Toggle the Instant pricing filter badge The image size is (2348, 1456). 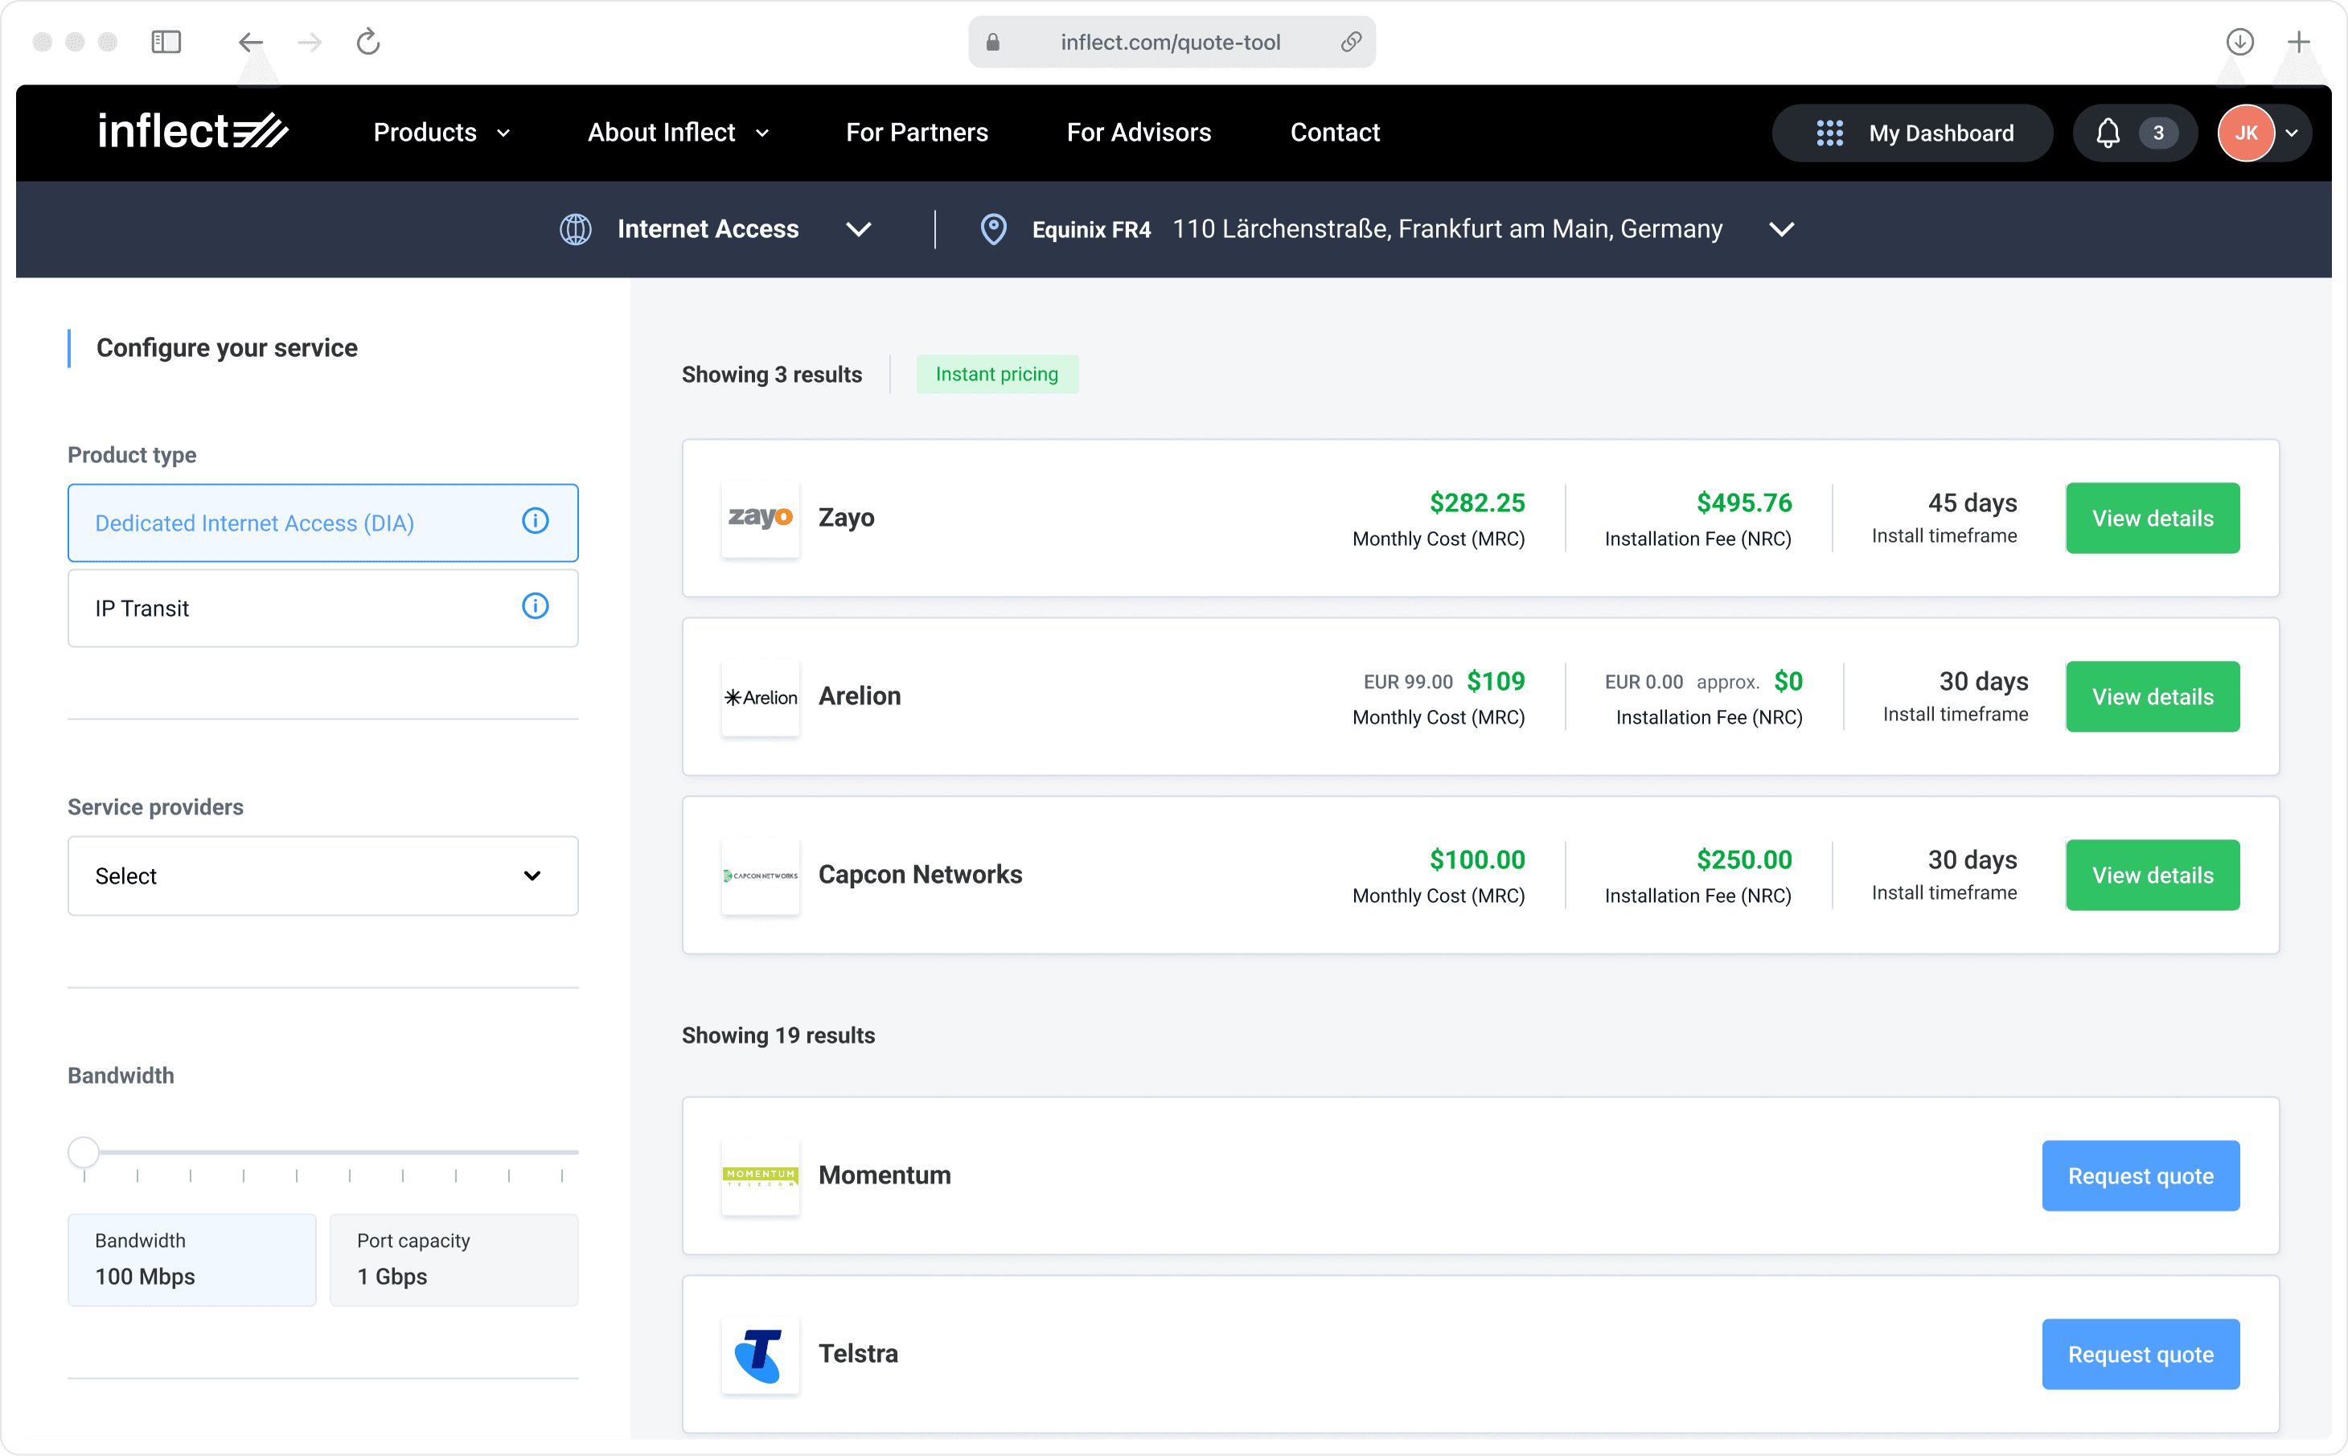pos(997,374)
